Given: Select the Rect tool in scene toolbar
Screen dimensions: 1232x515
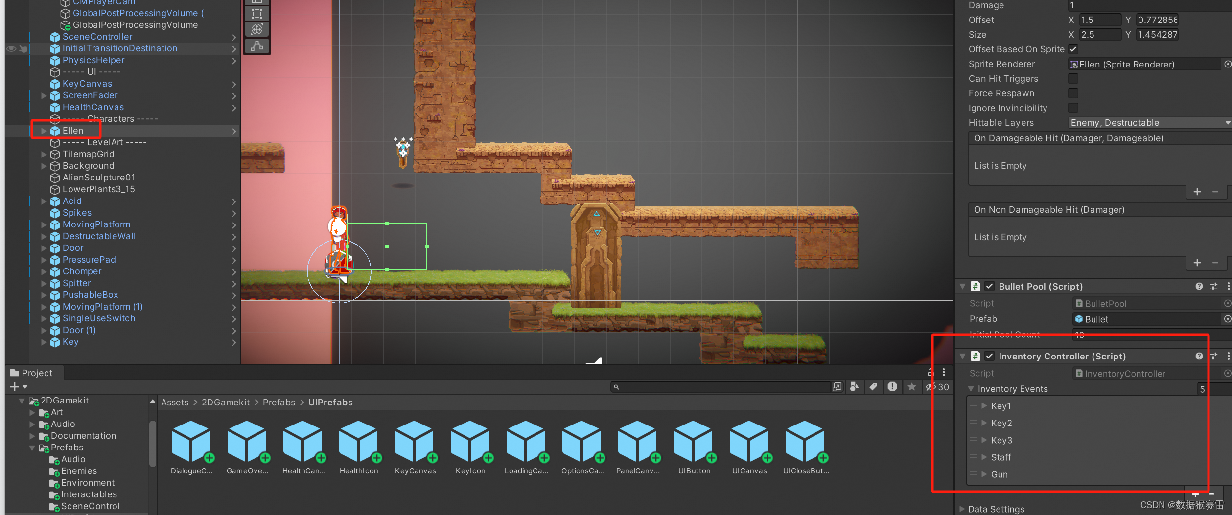Looking at the screenshot, I should click(257, 14).
